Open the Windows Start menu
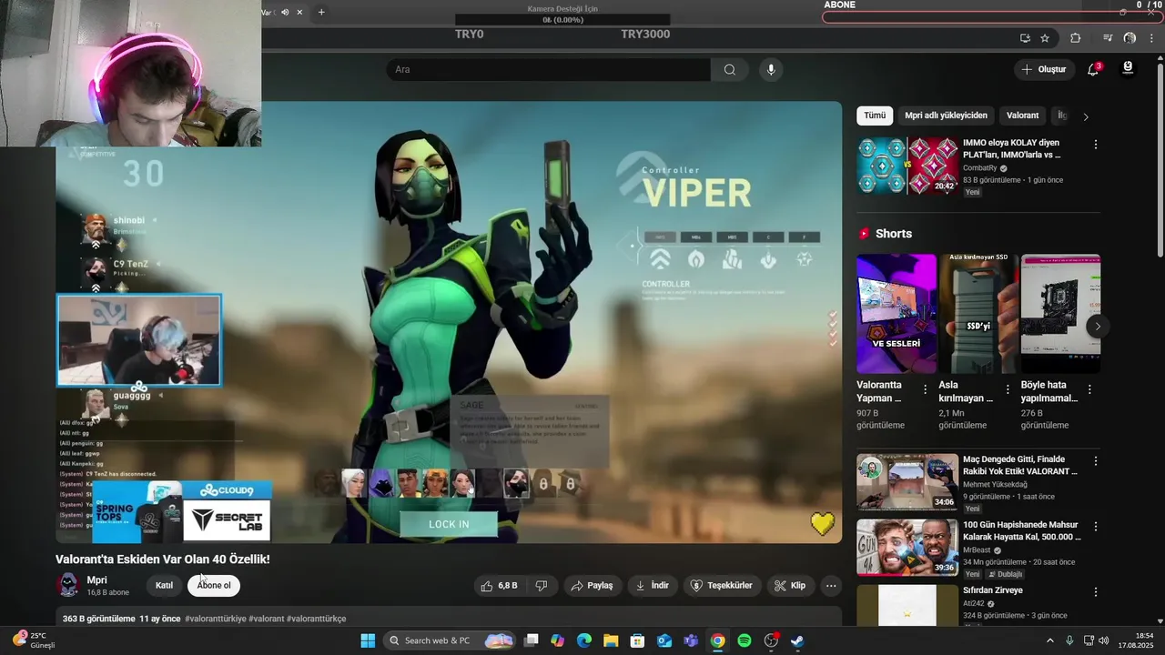 pyautogui.click(x=368, y=640)
